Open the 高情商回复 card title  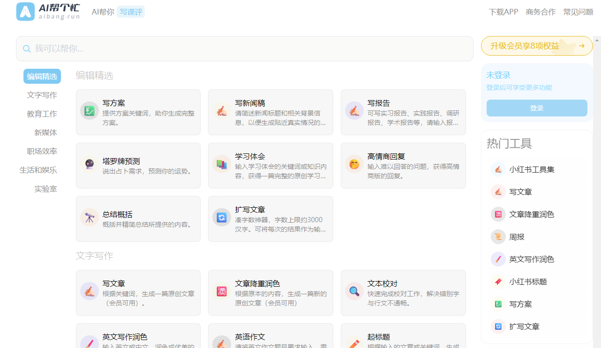click(x=386, y=156)
